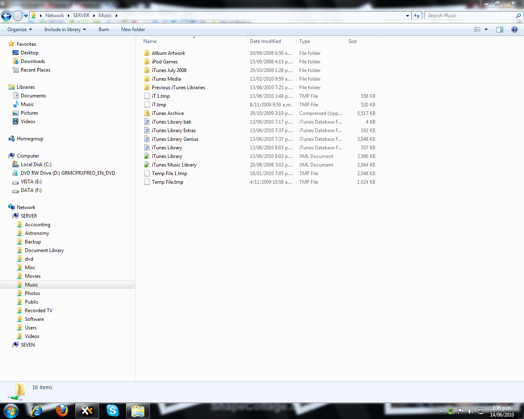Viewport: 524px width, 419px height.
Task: Open the view options dropdown arrow
Action: (x=486, y=29)
